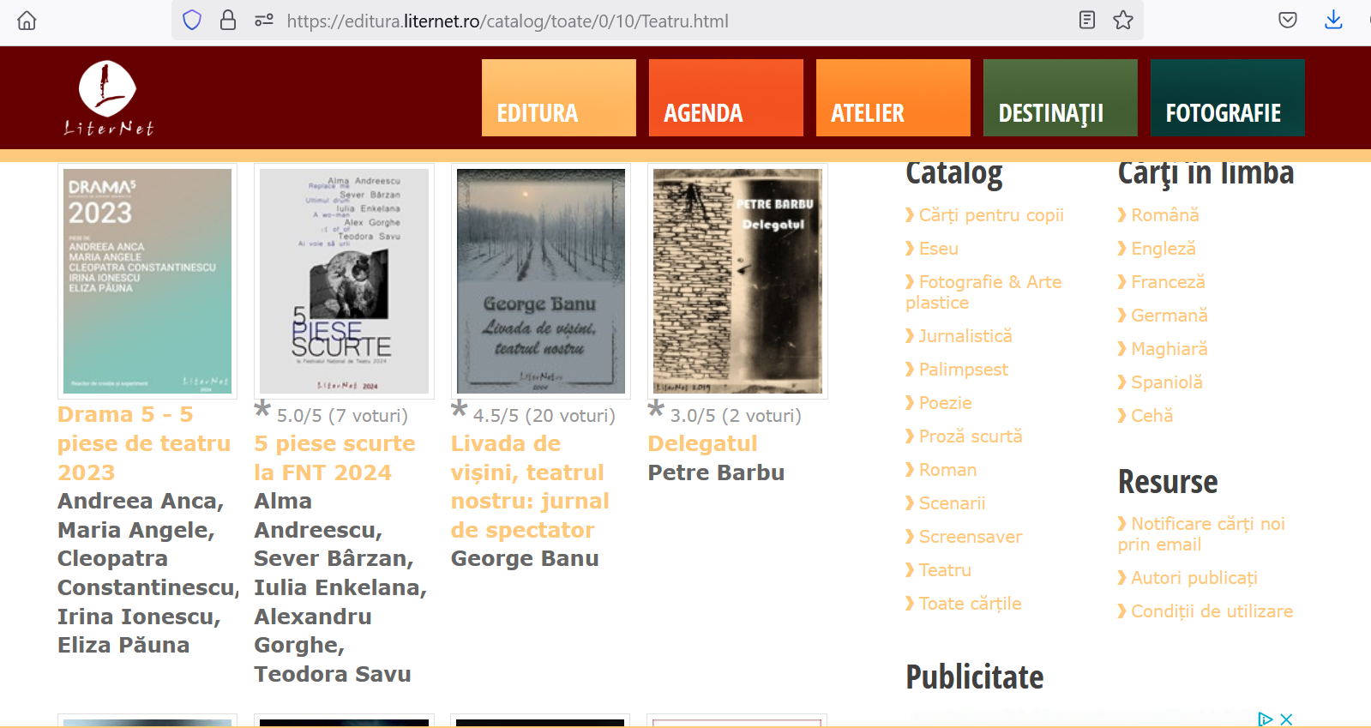Viewport: 1371px width, 728px height.
Task: Close the advertisement with the X icon
Action: [1286, 719]
